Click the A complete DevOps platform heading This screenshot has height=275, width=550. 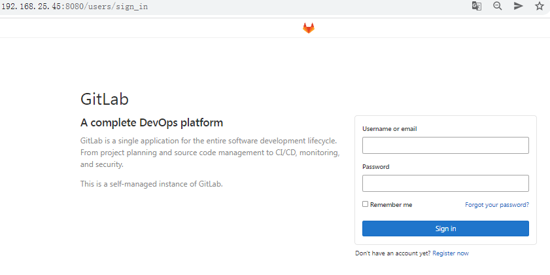(152, 123)
